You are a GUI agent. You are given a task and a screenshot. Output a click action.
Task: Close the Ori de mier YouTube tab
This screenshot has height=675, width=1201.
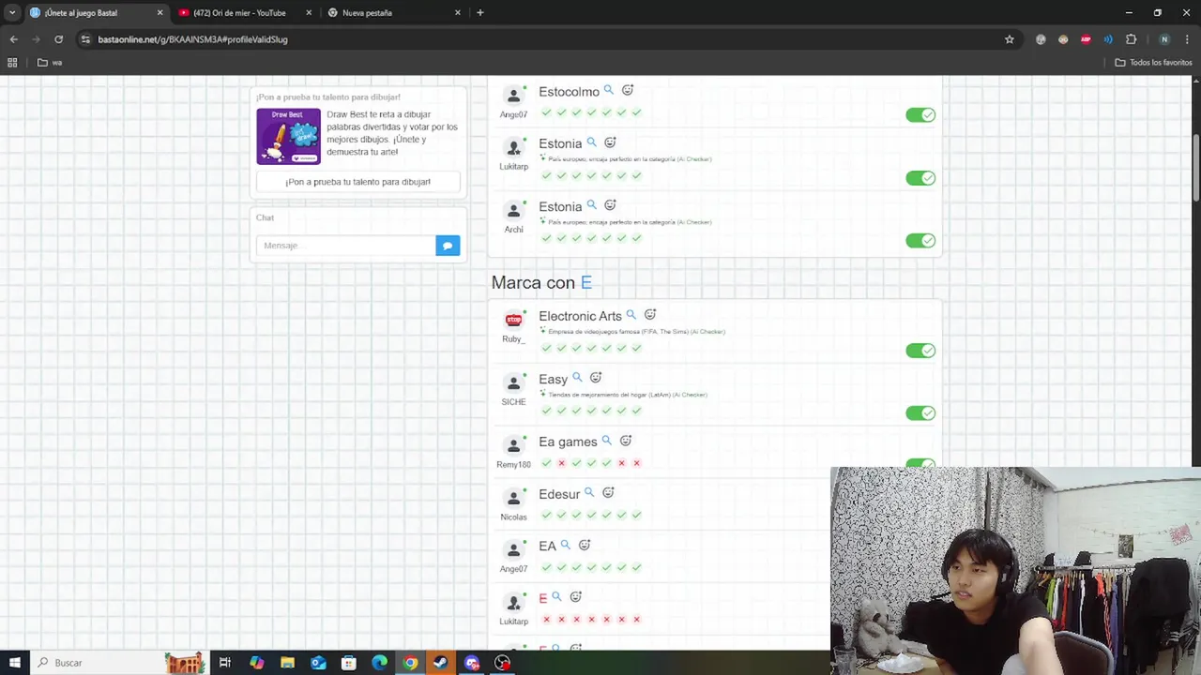click(x=309, y=13)
